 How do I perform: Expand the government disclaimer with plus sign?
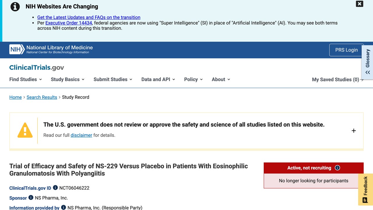pos(354,131)
